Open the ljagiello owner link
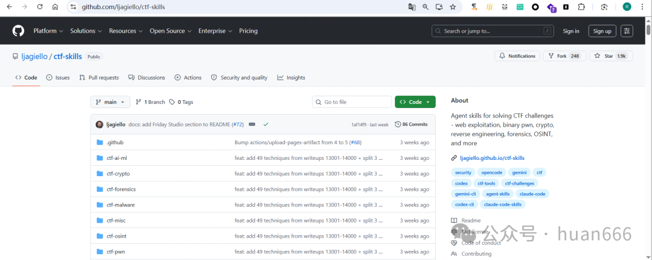The height and width of the screenshot is (260, 652). 34,57
